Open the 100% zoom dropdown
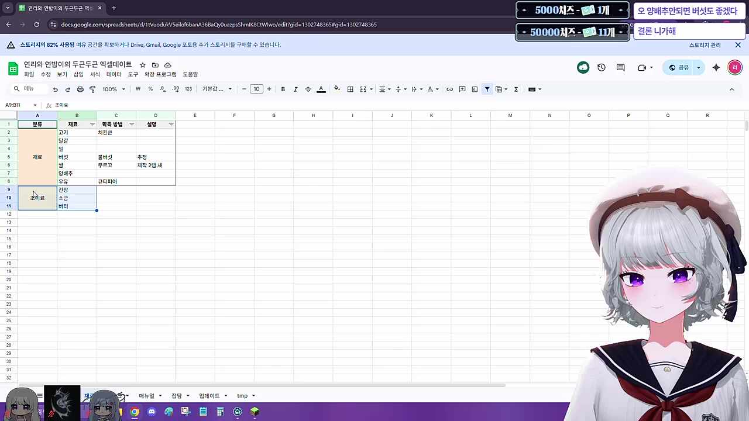The width and height of the screenshot is (749, 421). coord(114,89)
